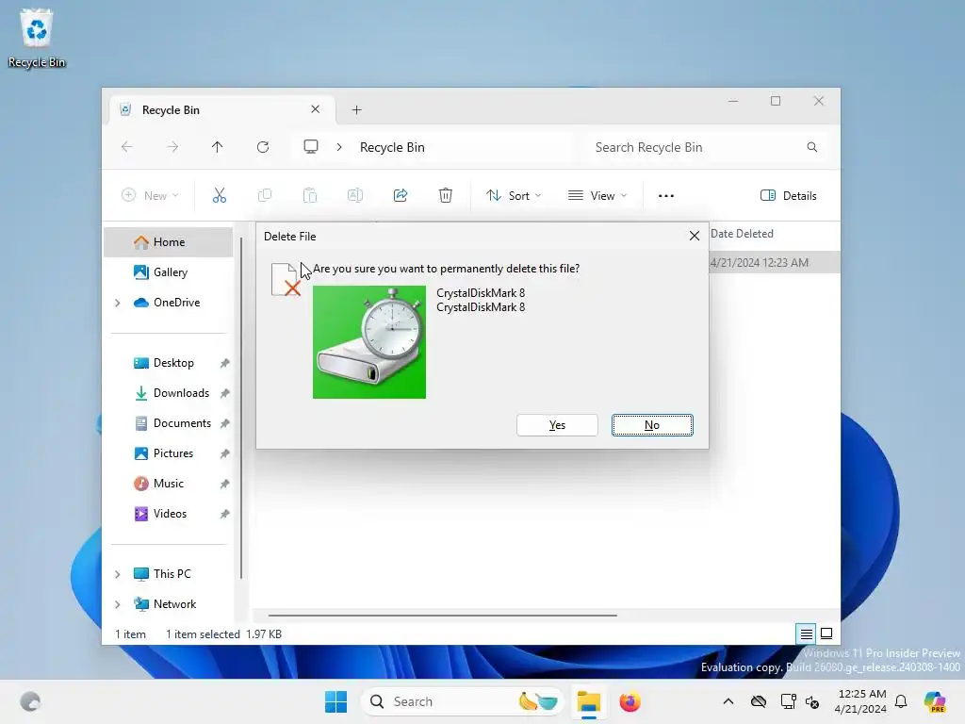Unpin Documents using its pin icon
The image size is (965, 724).
(x=224, y=423)
